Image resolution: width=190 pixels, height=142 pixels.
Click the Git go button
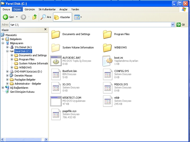(181, 25)
